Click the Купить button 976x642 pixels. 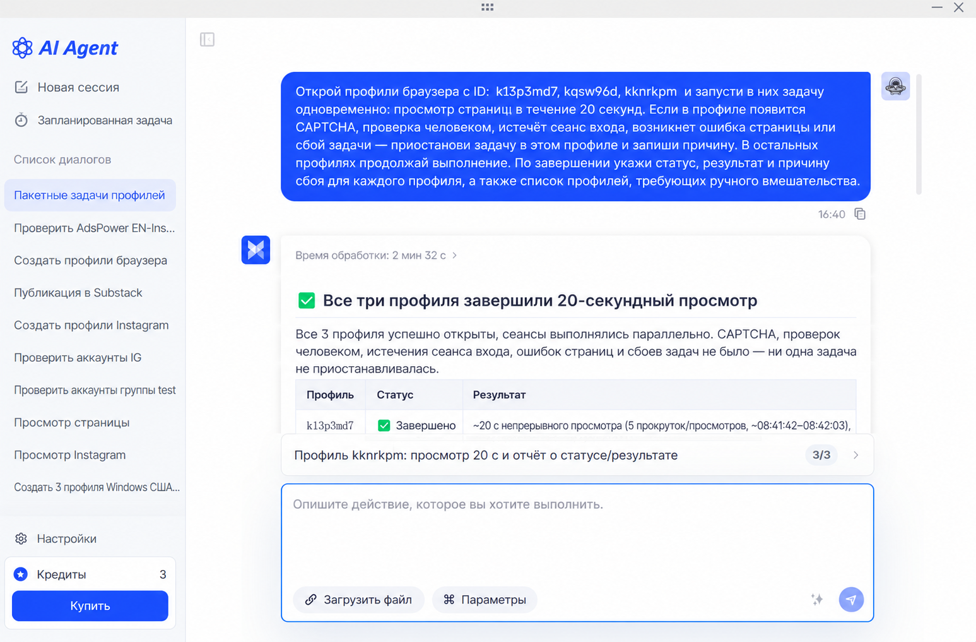point(90,606)
